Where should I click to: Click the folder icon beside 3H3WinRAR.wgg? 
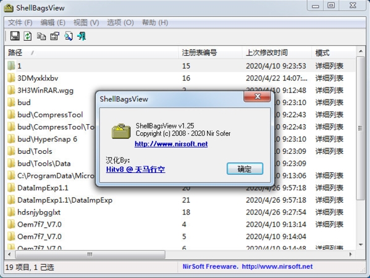click(x=11, y=90)
